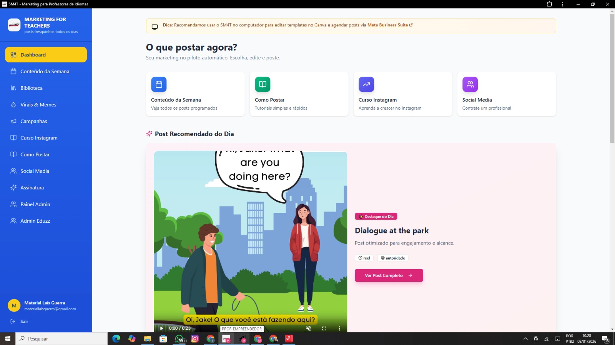Open Campanhas megaphone item in sidebar
The width and height of the screenshot is (615, 345).
[34, 122]
